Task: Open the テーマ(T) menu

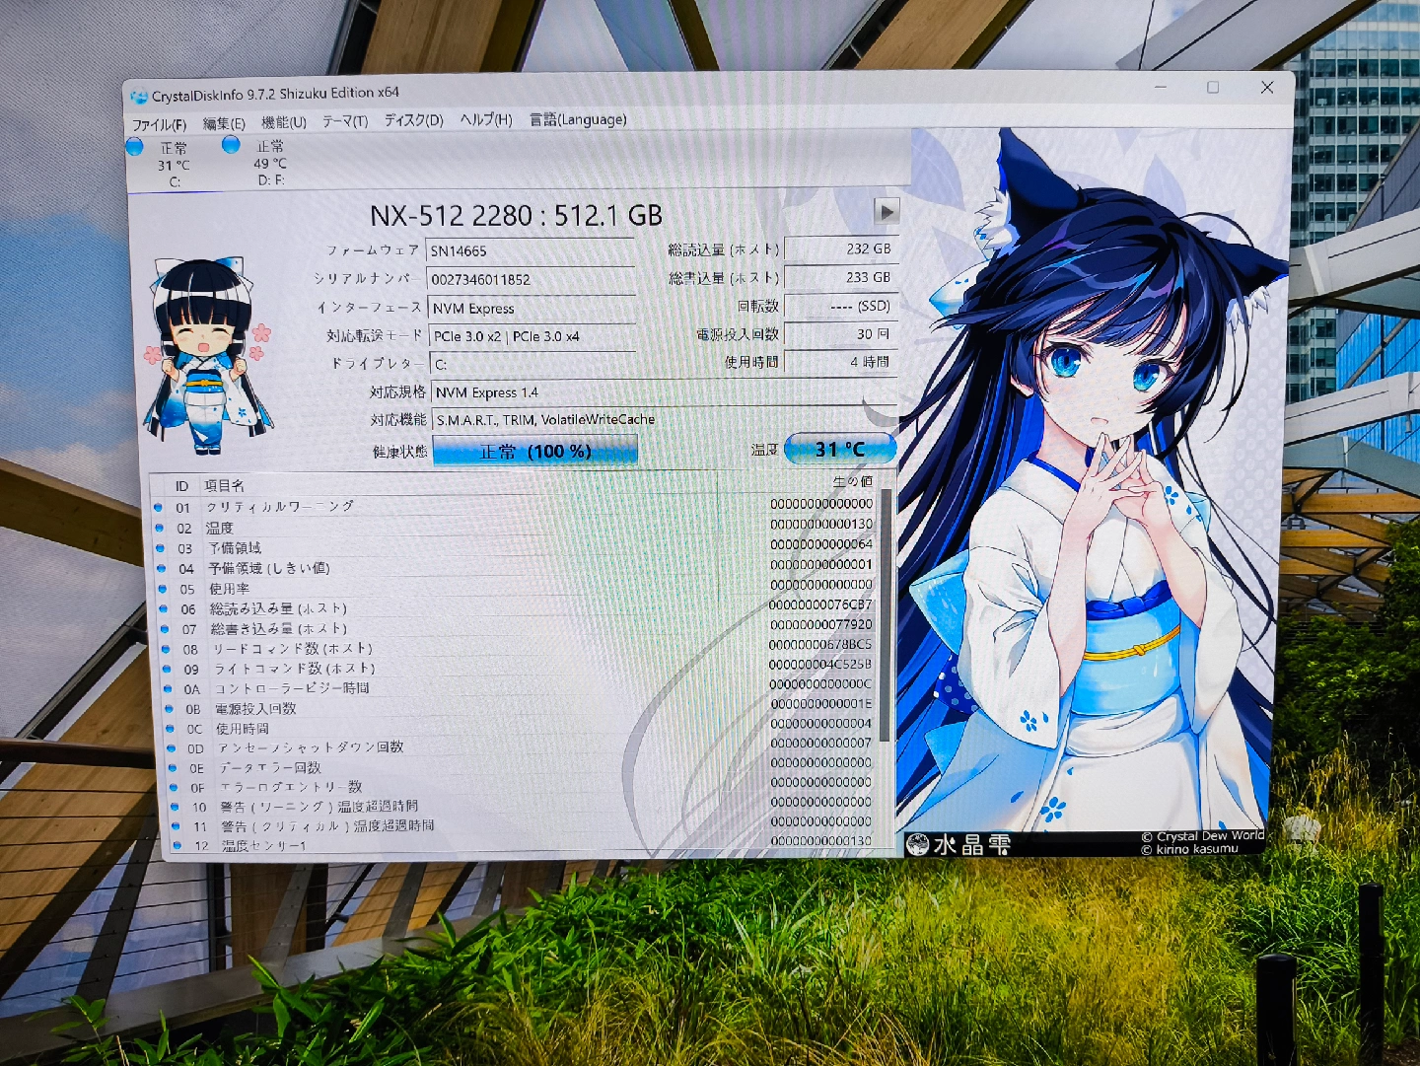Action: click(x=344, y=121)
